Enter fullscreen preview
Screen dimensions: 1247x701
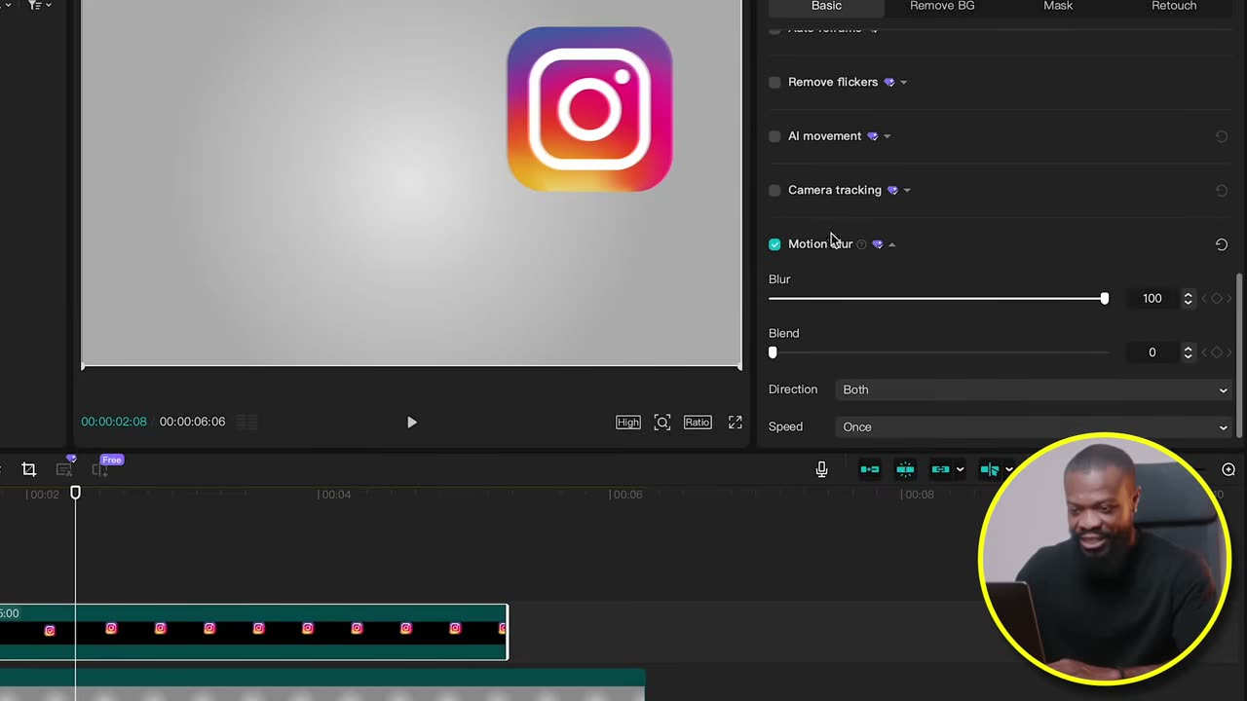point(736,423)
